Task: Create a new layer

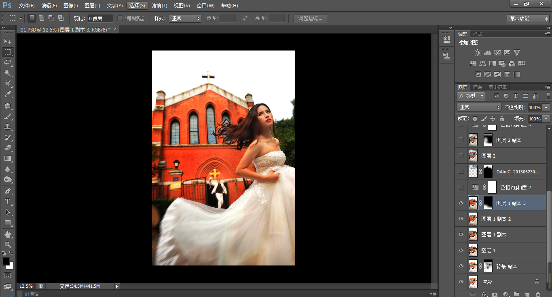Action: coord(527,294)
